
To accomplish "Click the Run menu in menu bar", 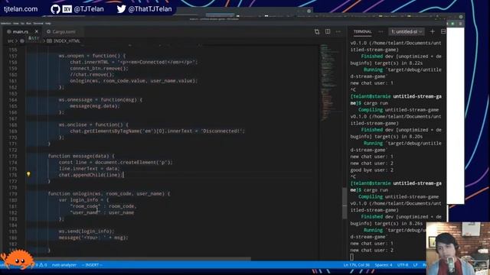I will [x=28, y=24].
